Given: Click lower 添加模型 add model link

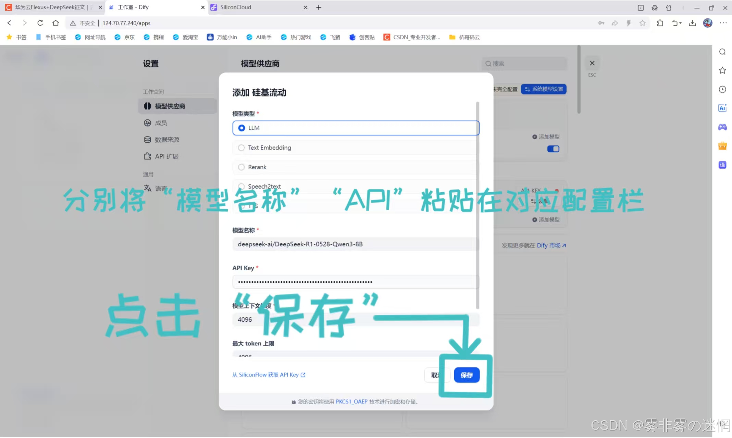Looking at the screenshot, I should pos(546,220).
